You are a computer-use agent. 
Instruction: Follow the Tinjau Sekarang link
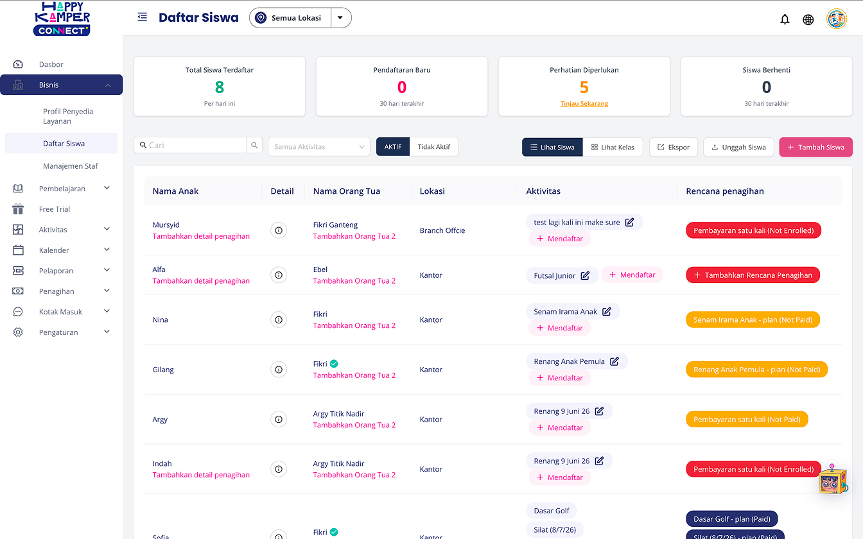584,103
